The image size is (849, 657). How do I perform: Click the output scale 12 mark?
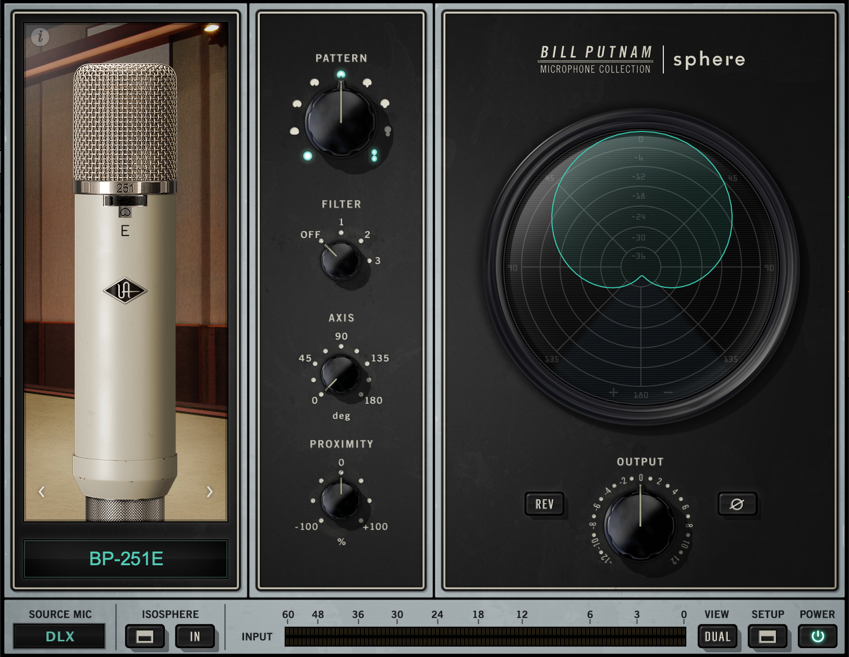[674, 560]
